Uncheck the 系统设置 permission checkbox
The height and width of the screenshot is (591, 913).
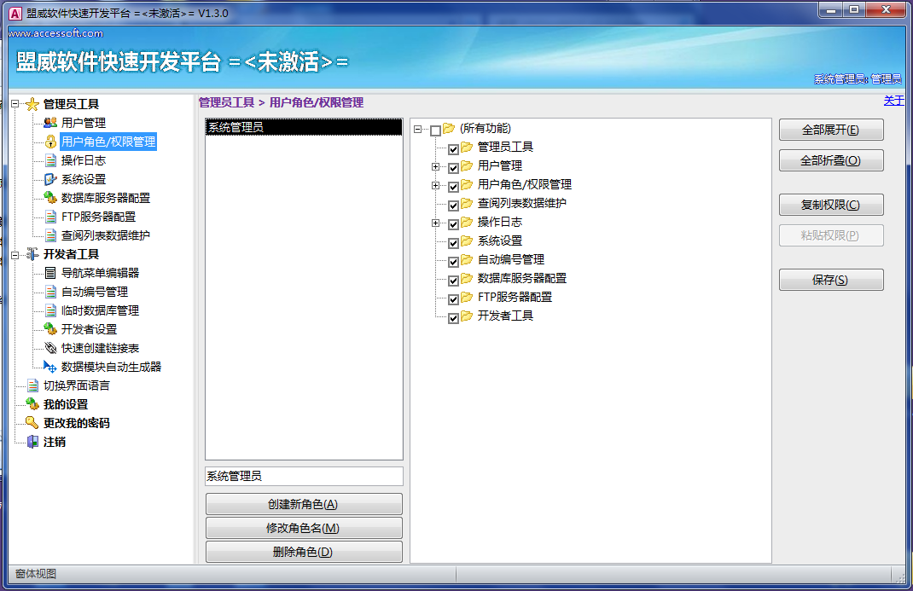(453, 243)
